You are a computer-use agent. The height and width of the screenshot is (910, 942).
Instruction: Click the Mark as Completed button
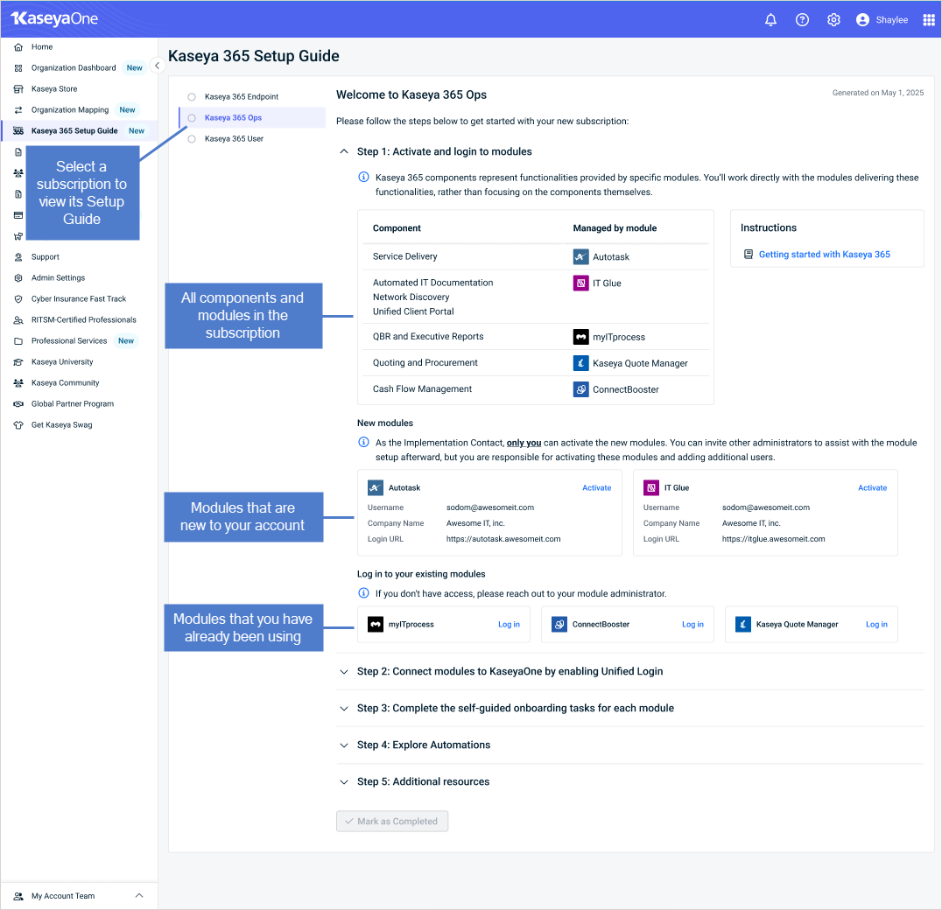click(x=391, y=821)
